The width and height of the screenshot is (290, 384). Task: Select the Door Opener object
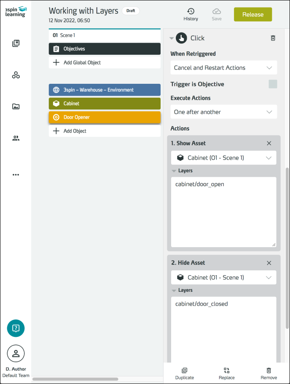[x=105, y=117]
